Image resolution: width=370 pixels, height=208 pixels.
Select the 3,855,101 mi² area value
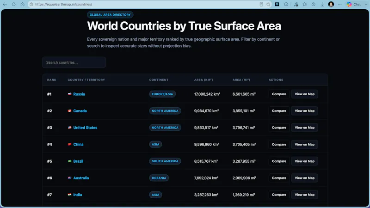244,111
